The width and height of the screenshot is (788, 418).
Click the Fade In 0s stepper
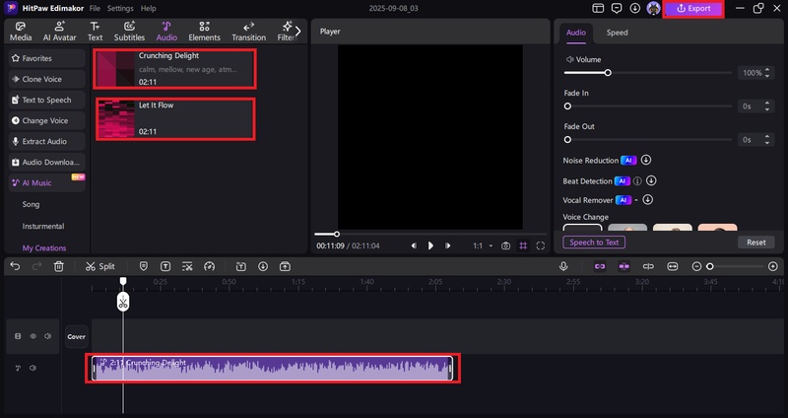(767, 106)
